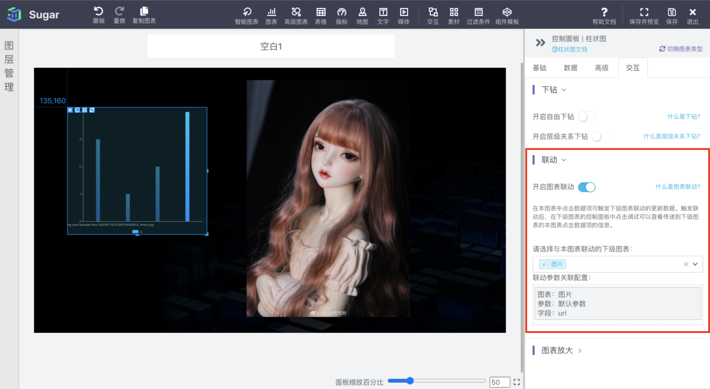
Task: Click the 空白1 page title
Action: [x=271, y=46]
